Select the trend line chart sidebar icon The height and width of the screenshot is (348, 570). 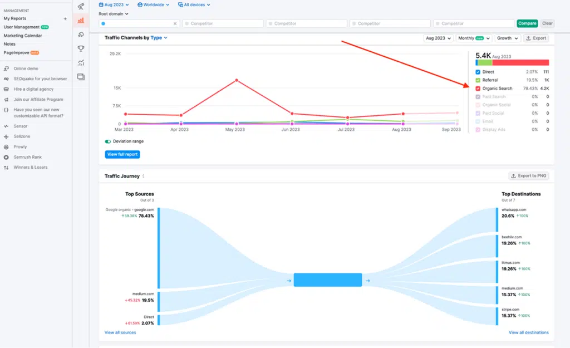coord(81,62)
